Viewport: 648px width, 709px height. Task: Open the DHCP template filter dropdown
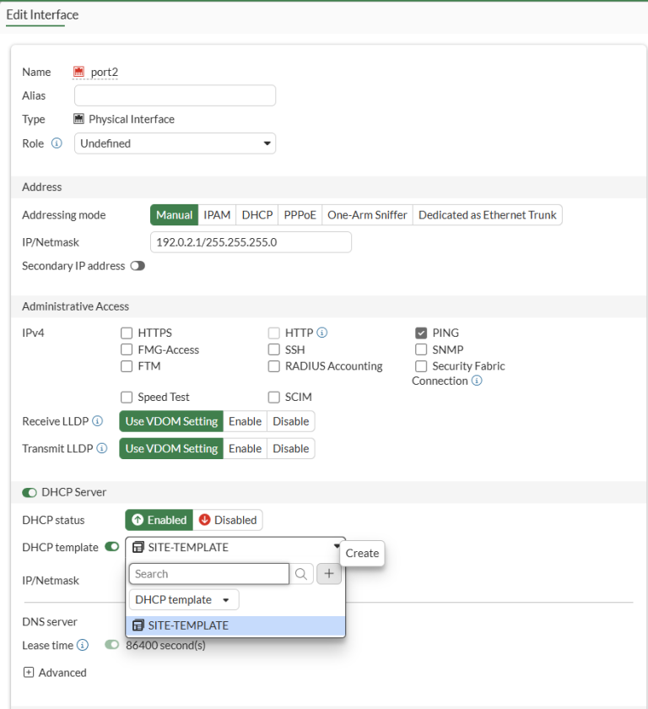[x=184, y=599]
